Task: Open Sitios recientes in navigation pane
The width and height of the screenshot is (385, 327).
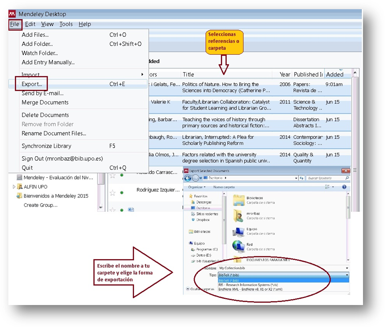Action: pos(207,214)
